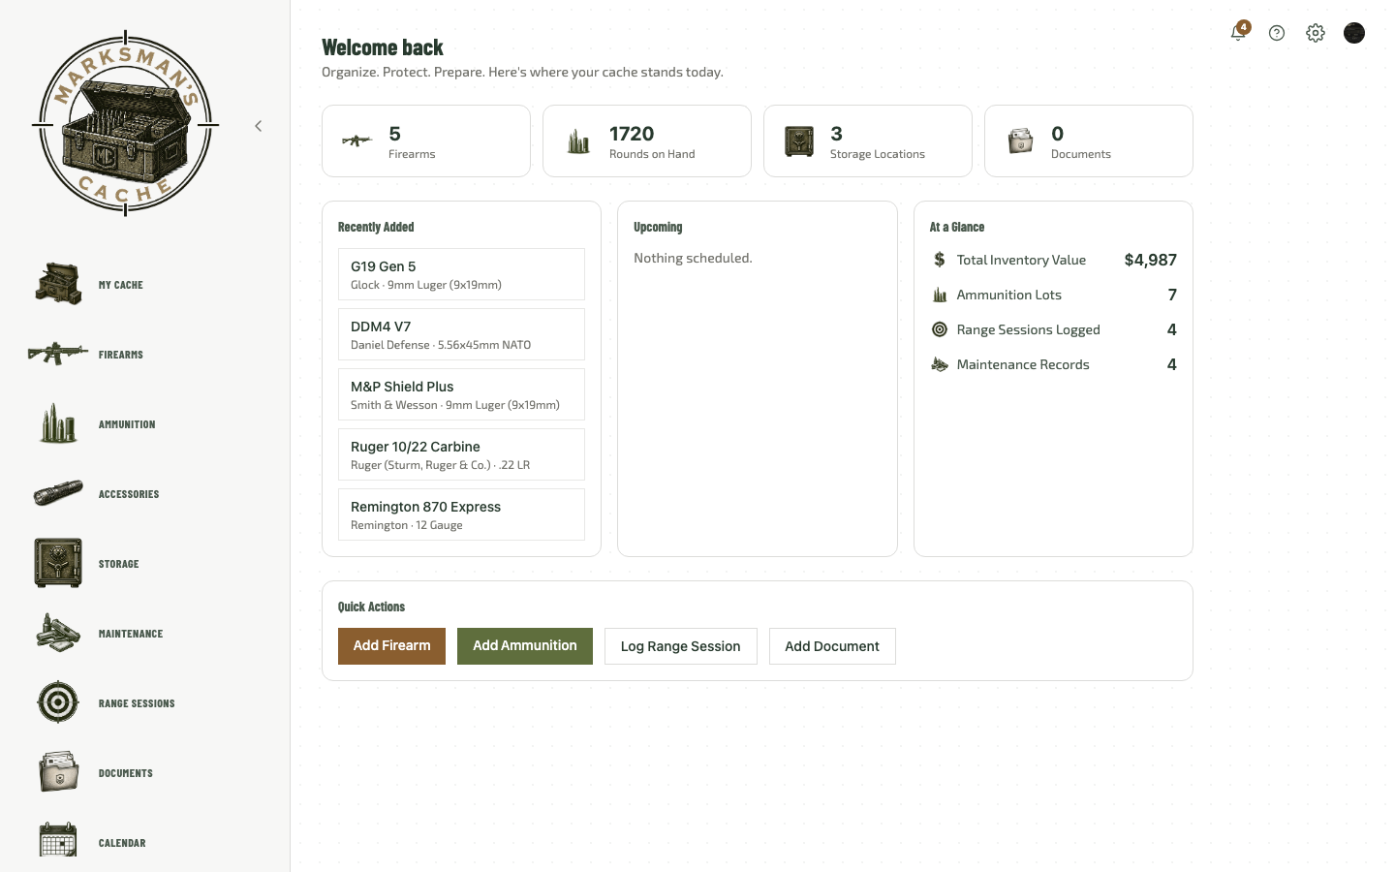Click 'Range Sessions Logged' label text
The image size is (1395, 872).
click(x=1029, y=329)
